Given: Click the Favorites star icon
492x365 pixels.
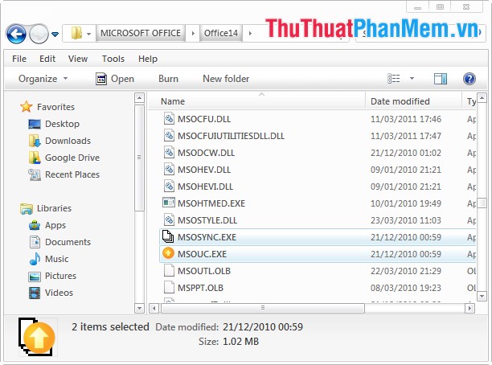Looking at the screenshot, I should [x=26, y=107].
